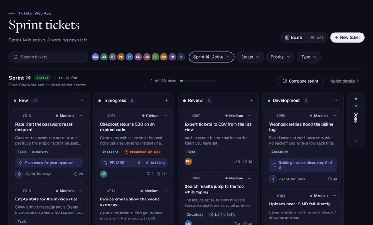The height and width of the screenshot is (225, 373).
Task: Open more options on ticket #311
Action: pyautogui.click(x=165, y=191)
